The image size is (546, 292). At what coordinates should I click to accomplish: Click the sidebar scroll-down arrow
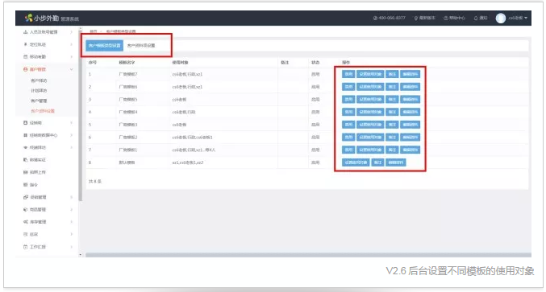[x=81, y=255]
